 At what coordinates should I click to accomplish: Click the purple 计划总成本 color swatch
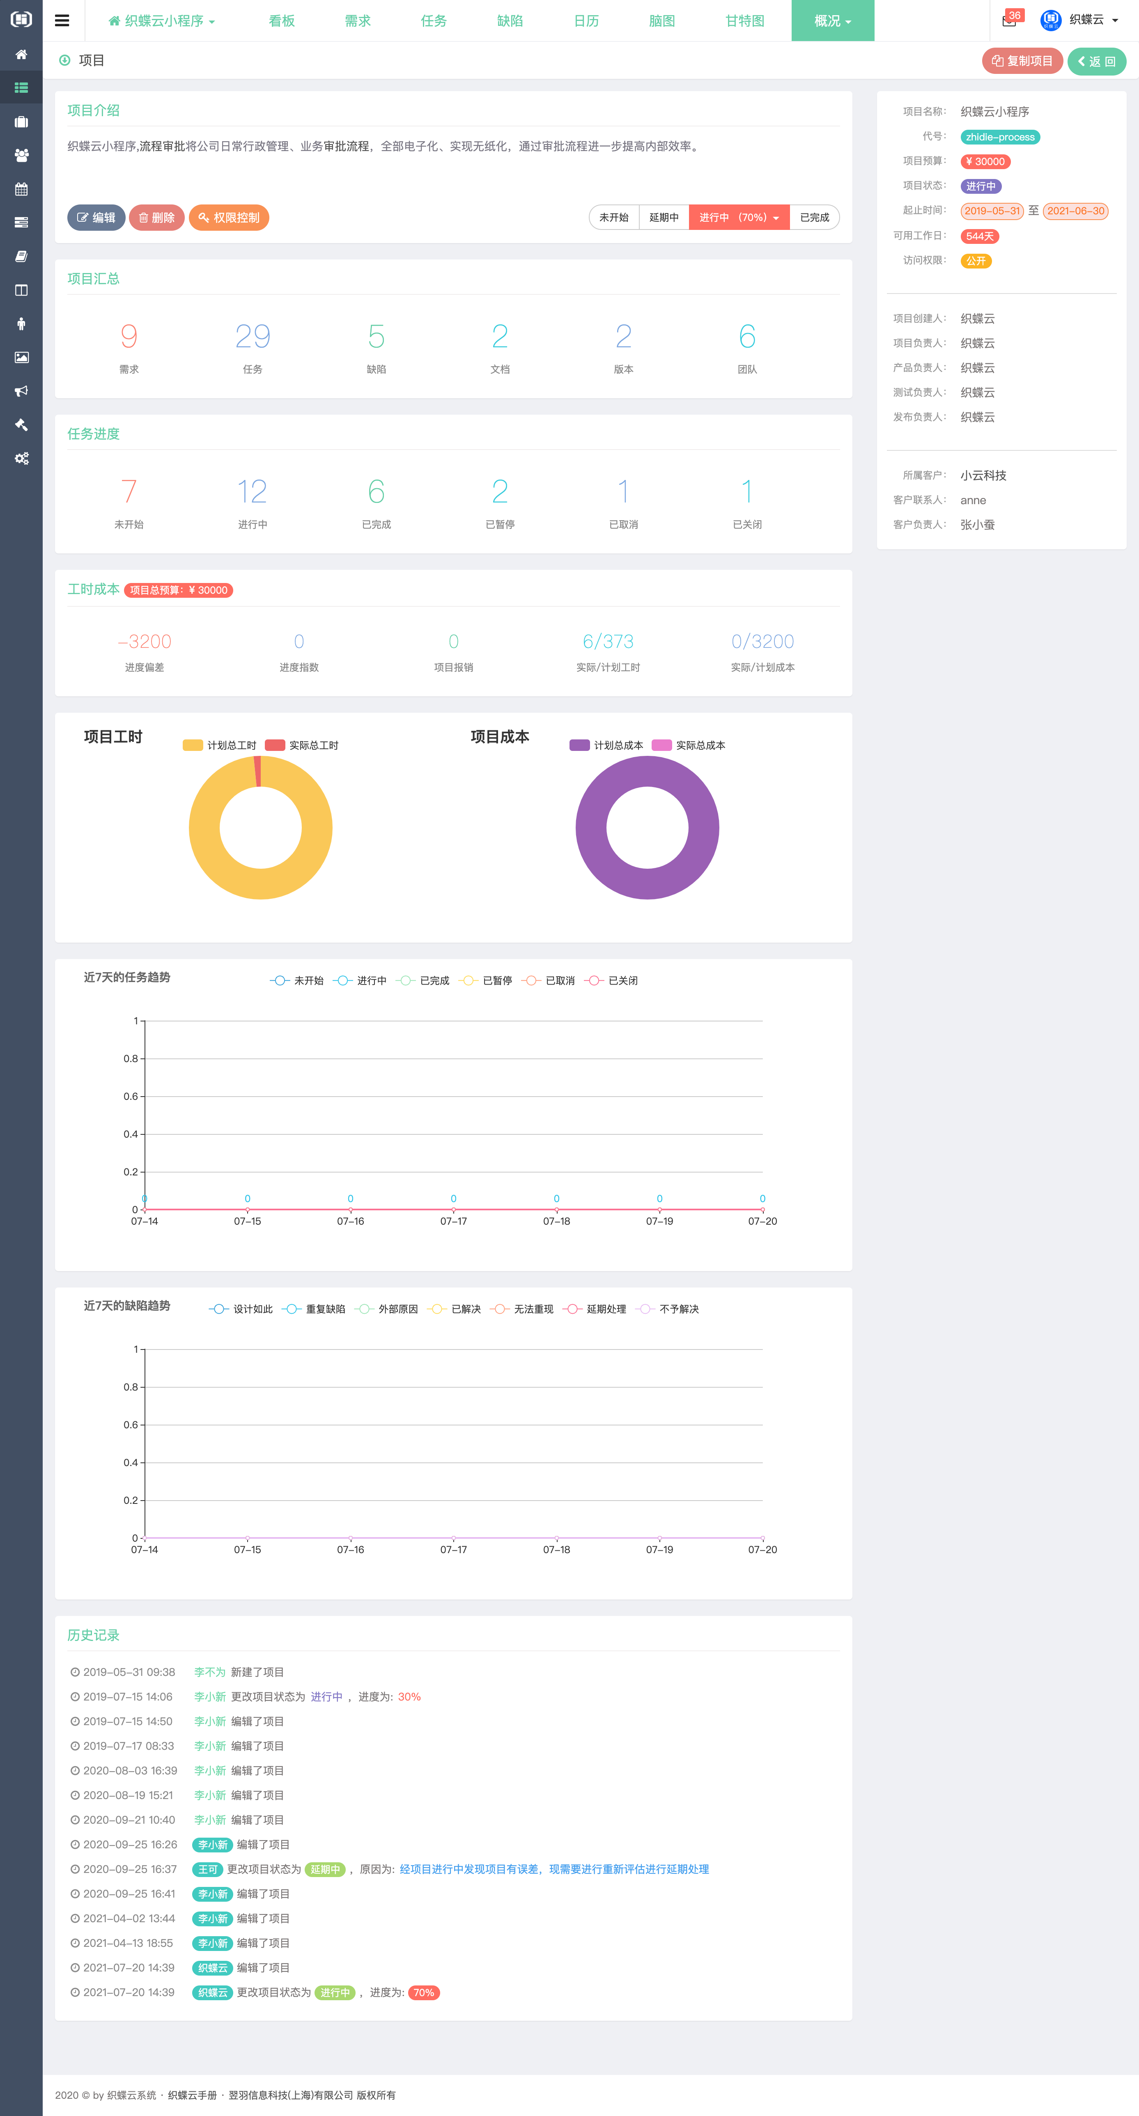(x=579, y=745)
